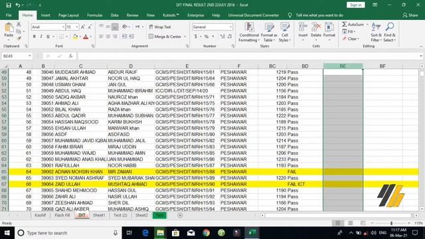Apply yellow fill color bucket
This screenshot has height=239, width=425.
tap(75, 37)
